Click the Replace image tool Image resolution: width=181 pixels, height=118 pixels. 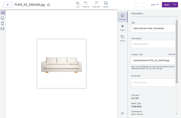click(106, 4)
